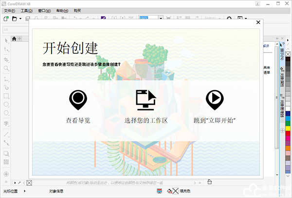
Task: Open the 文件(F) menu
Action: pyautogui.click(x=10, y=11)
